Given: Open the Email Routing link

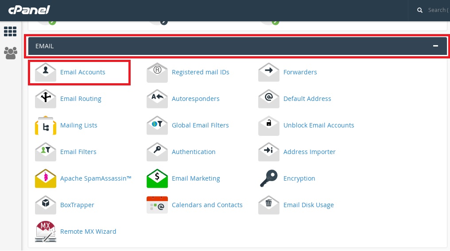Looking at the screenshot, I should (81, 99).
